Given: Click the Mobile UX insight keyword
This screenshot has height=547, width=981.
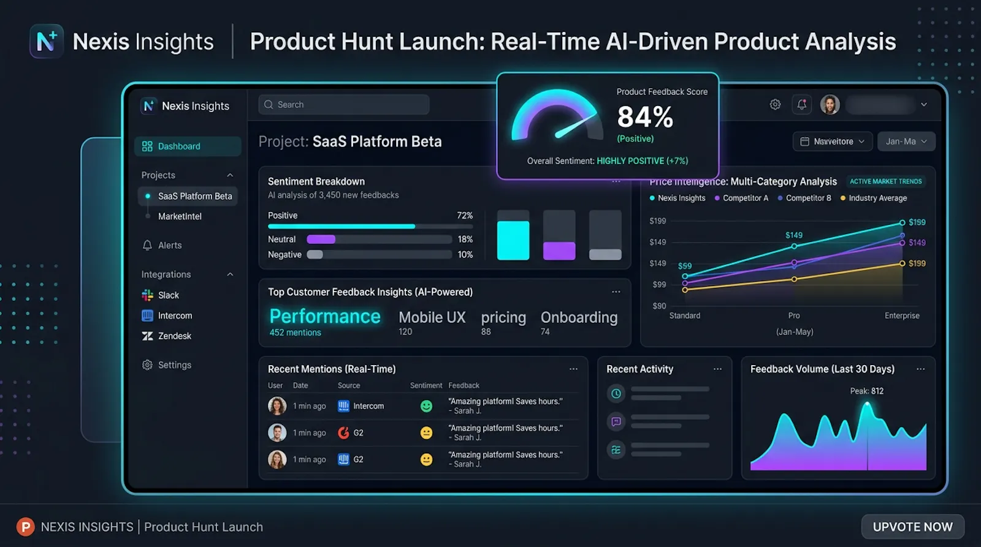Looking at the screenshot, I should tap(432, 317).
